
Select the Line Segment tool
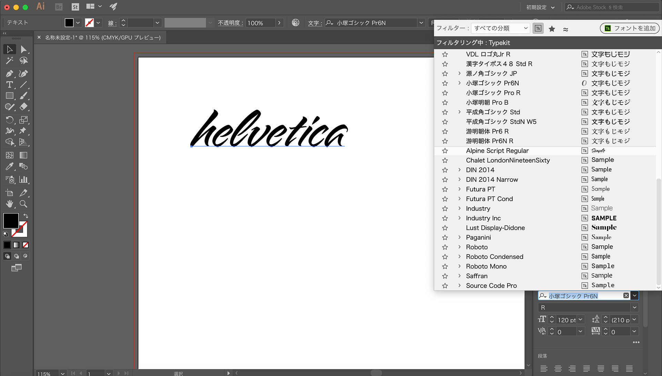(23, 85)
